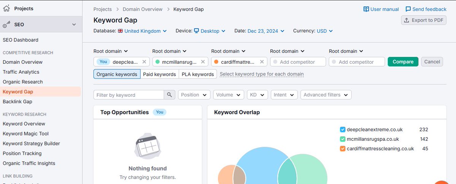Click the User manual book icon
456x184 pixels.
(366, 9)
